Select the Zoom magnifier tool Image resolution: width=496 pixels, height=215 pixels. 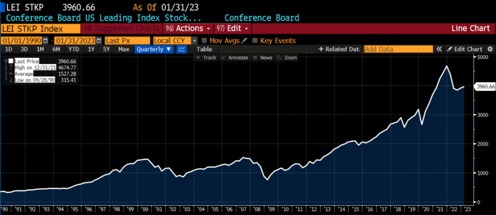click(x=287, y=58)
